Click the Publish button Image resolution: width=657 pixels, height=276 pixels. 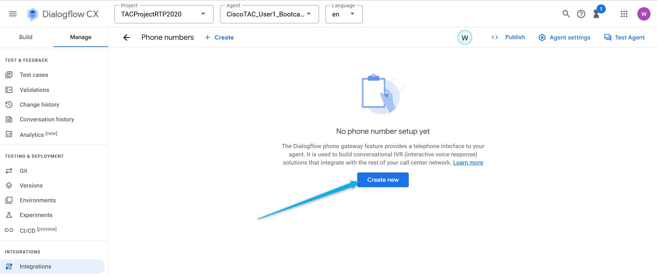(x=508, y=37)
